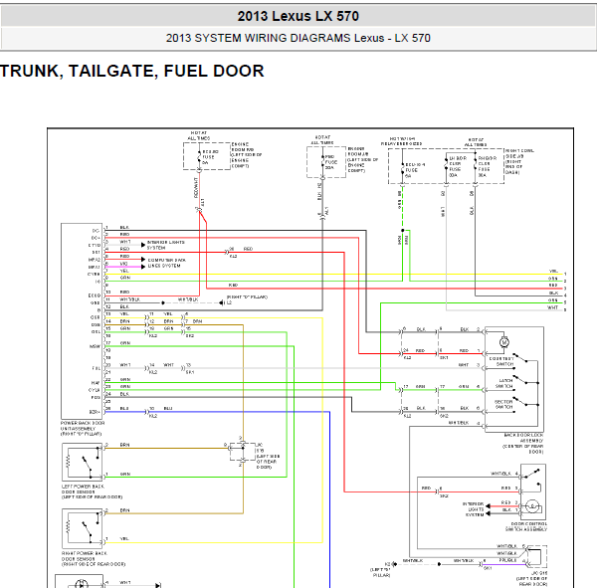
Task: Click the 'VIO' wire color label
Action: click(124, 264)
